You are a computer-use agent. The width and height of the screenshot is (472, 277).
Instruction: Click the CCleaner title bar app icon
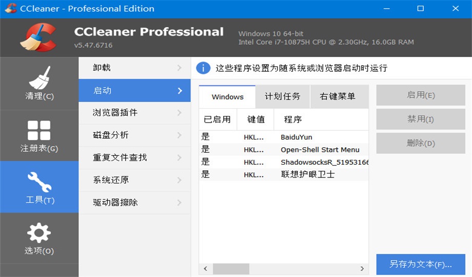[x=11, y=8]
